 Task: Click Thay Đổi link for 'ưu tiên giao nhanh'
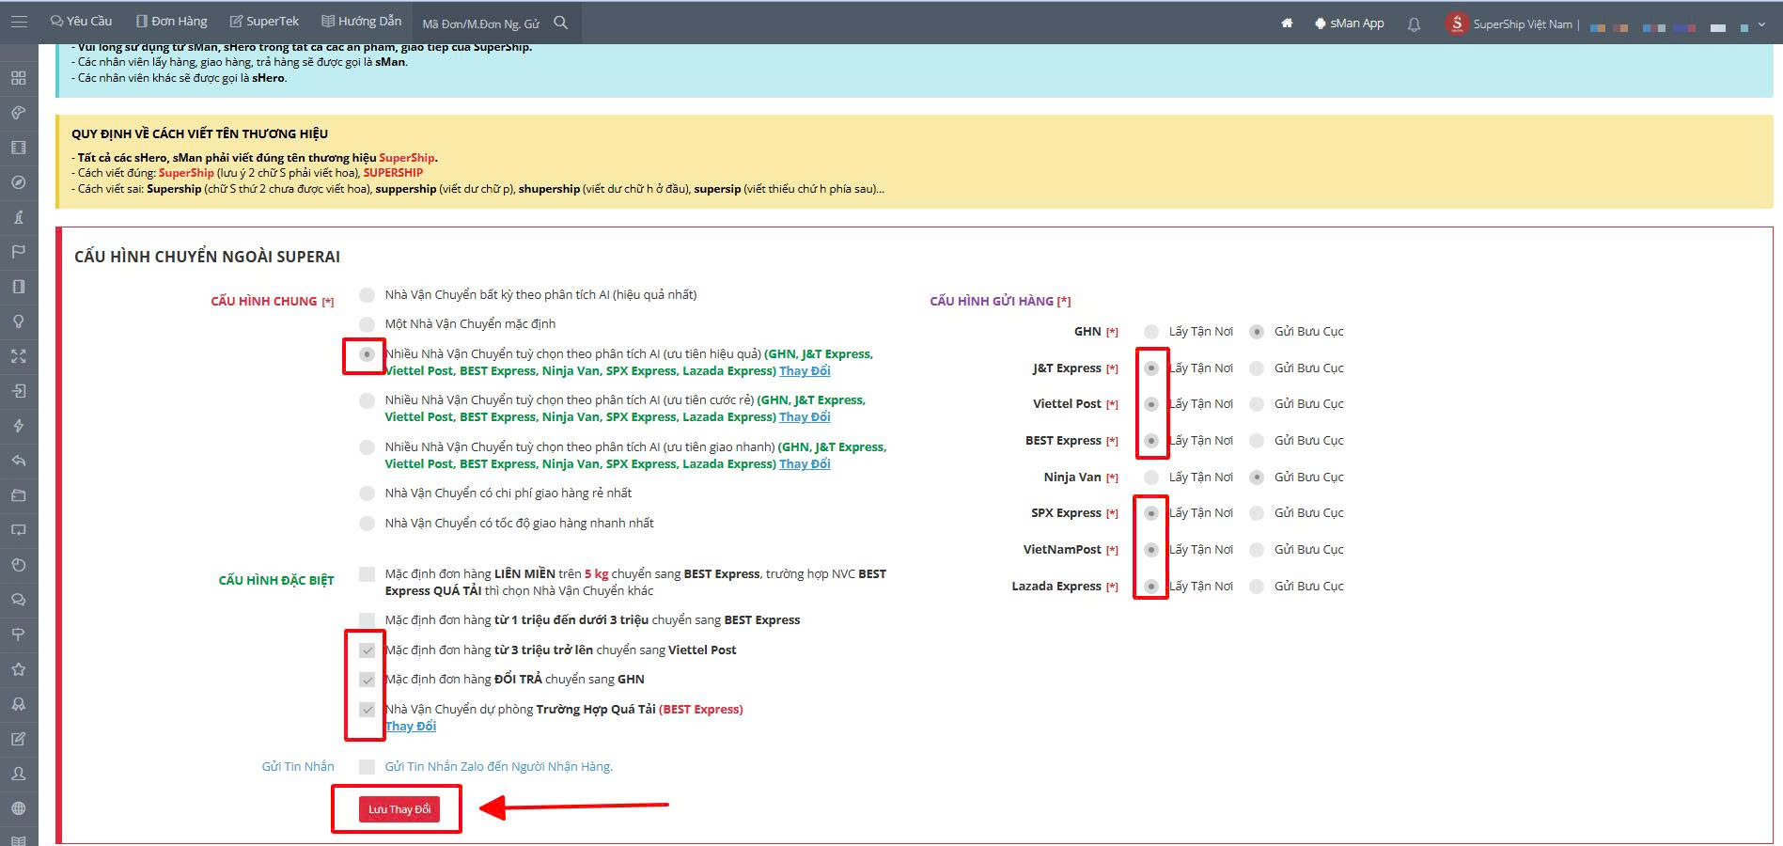[x=805, y=464]
